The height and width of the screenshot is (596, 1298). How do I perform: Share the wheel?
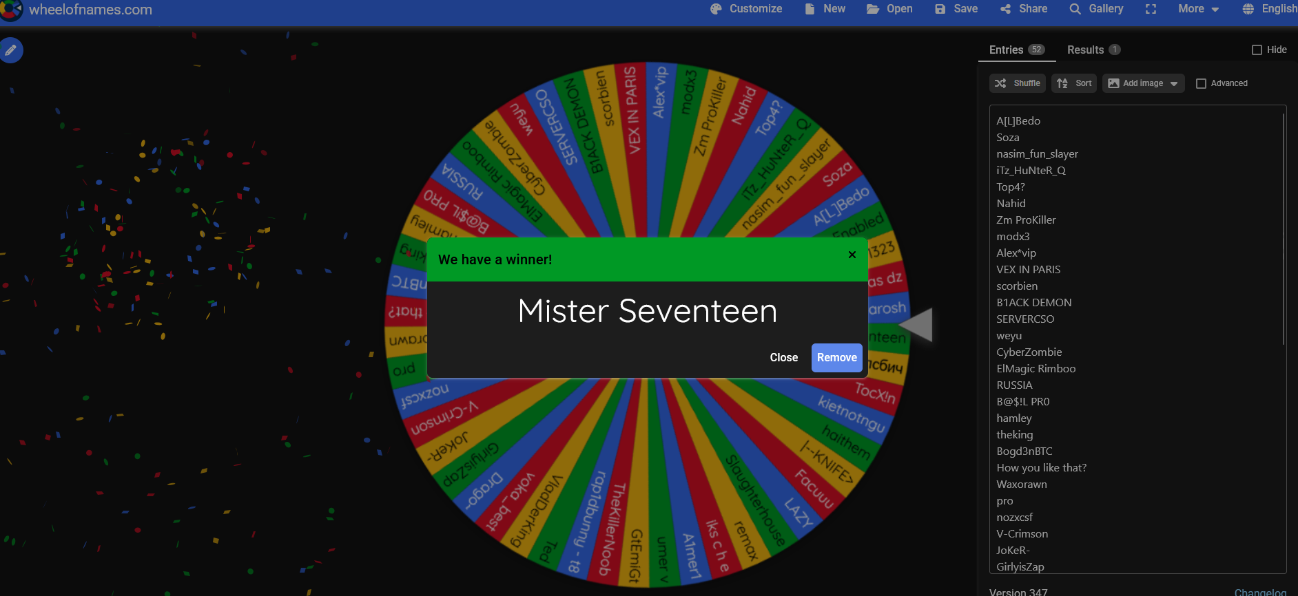click(x=1024, y=9)
